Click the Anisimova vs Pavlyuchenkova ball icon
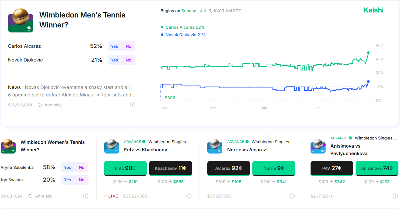Screen dimensions: 400x210 pos(318,146)
